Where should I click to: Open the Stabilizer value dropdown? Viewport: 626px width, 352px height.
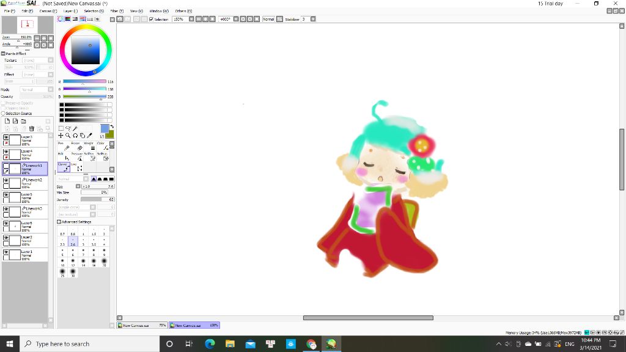(x=313, y=19)
